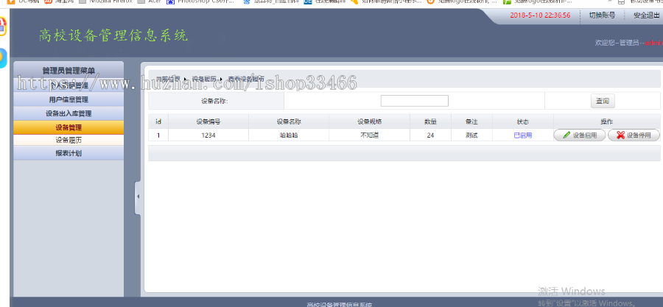This screenshot has width=663, height=307.
Task: Select the device number cell 1234
Action: pos(208,135)
